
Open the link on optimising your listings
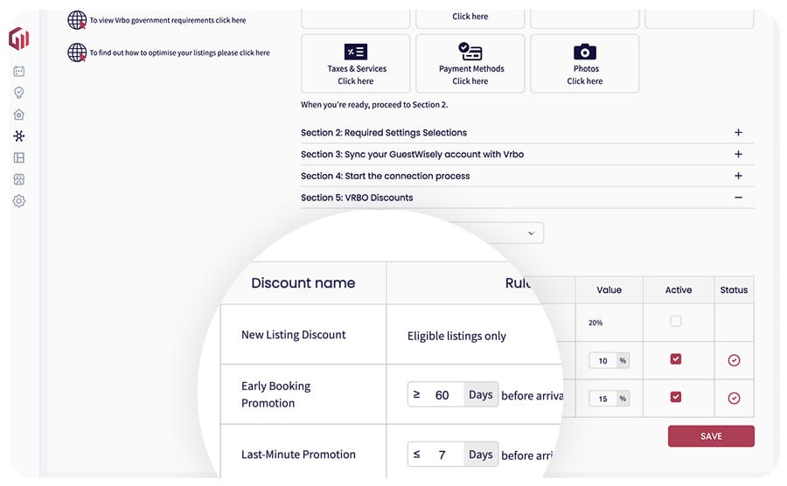click(179, 53)
